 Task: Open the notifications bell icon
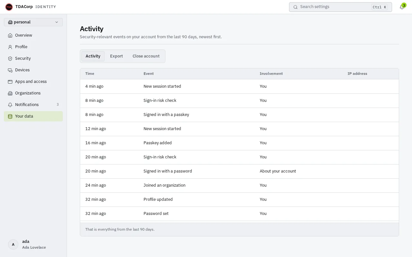pos(402,7)
